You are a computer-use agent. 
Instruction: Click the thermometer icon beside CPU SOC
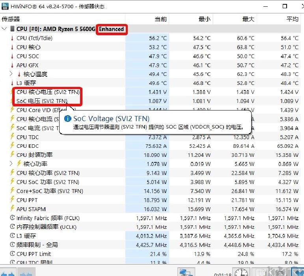pyautogui.click(x=12, y=56)
